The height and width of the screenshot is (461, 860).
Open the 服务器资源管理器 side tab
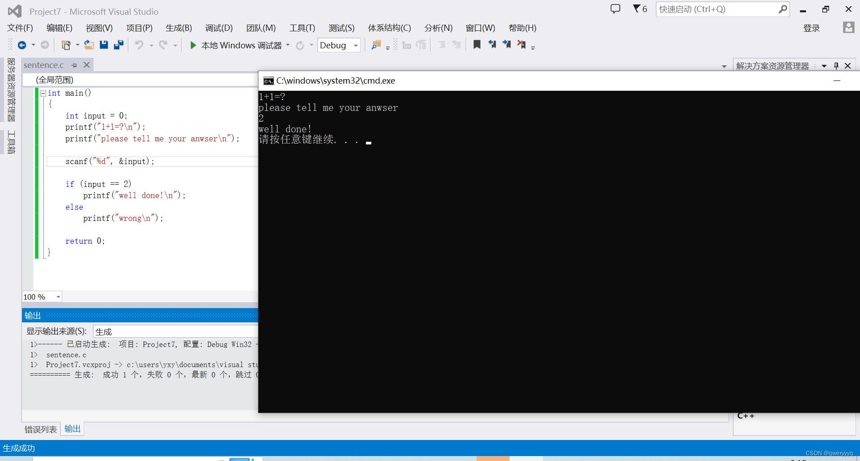[x=11, y=89]
